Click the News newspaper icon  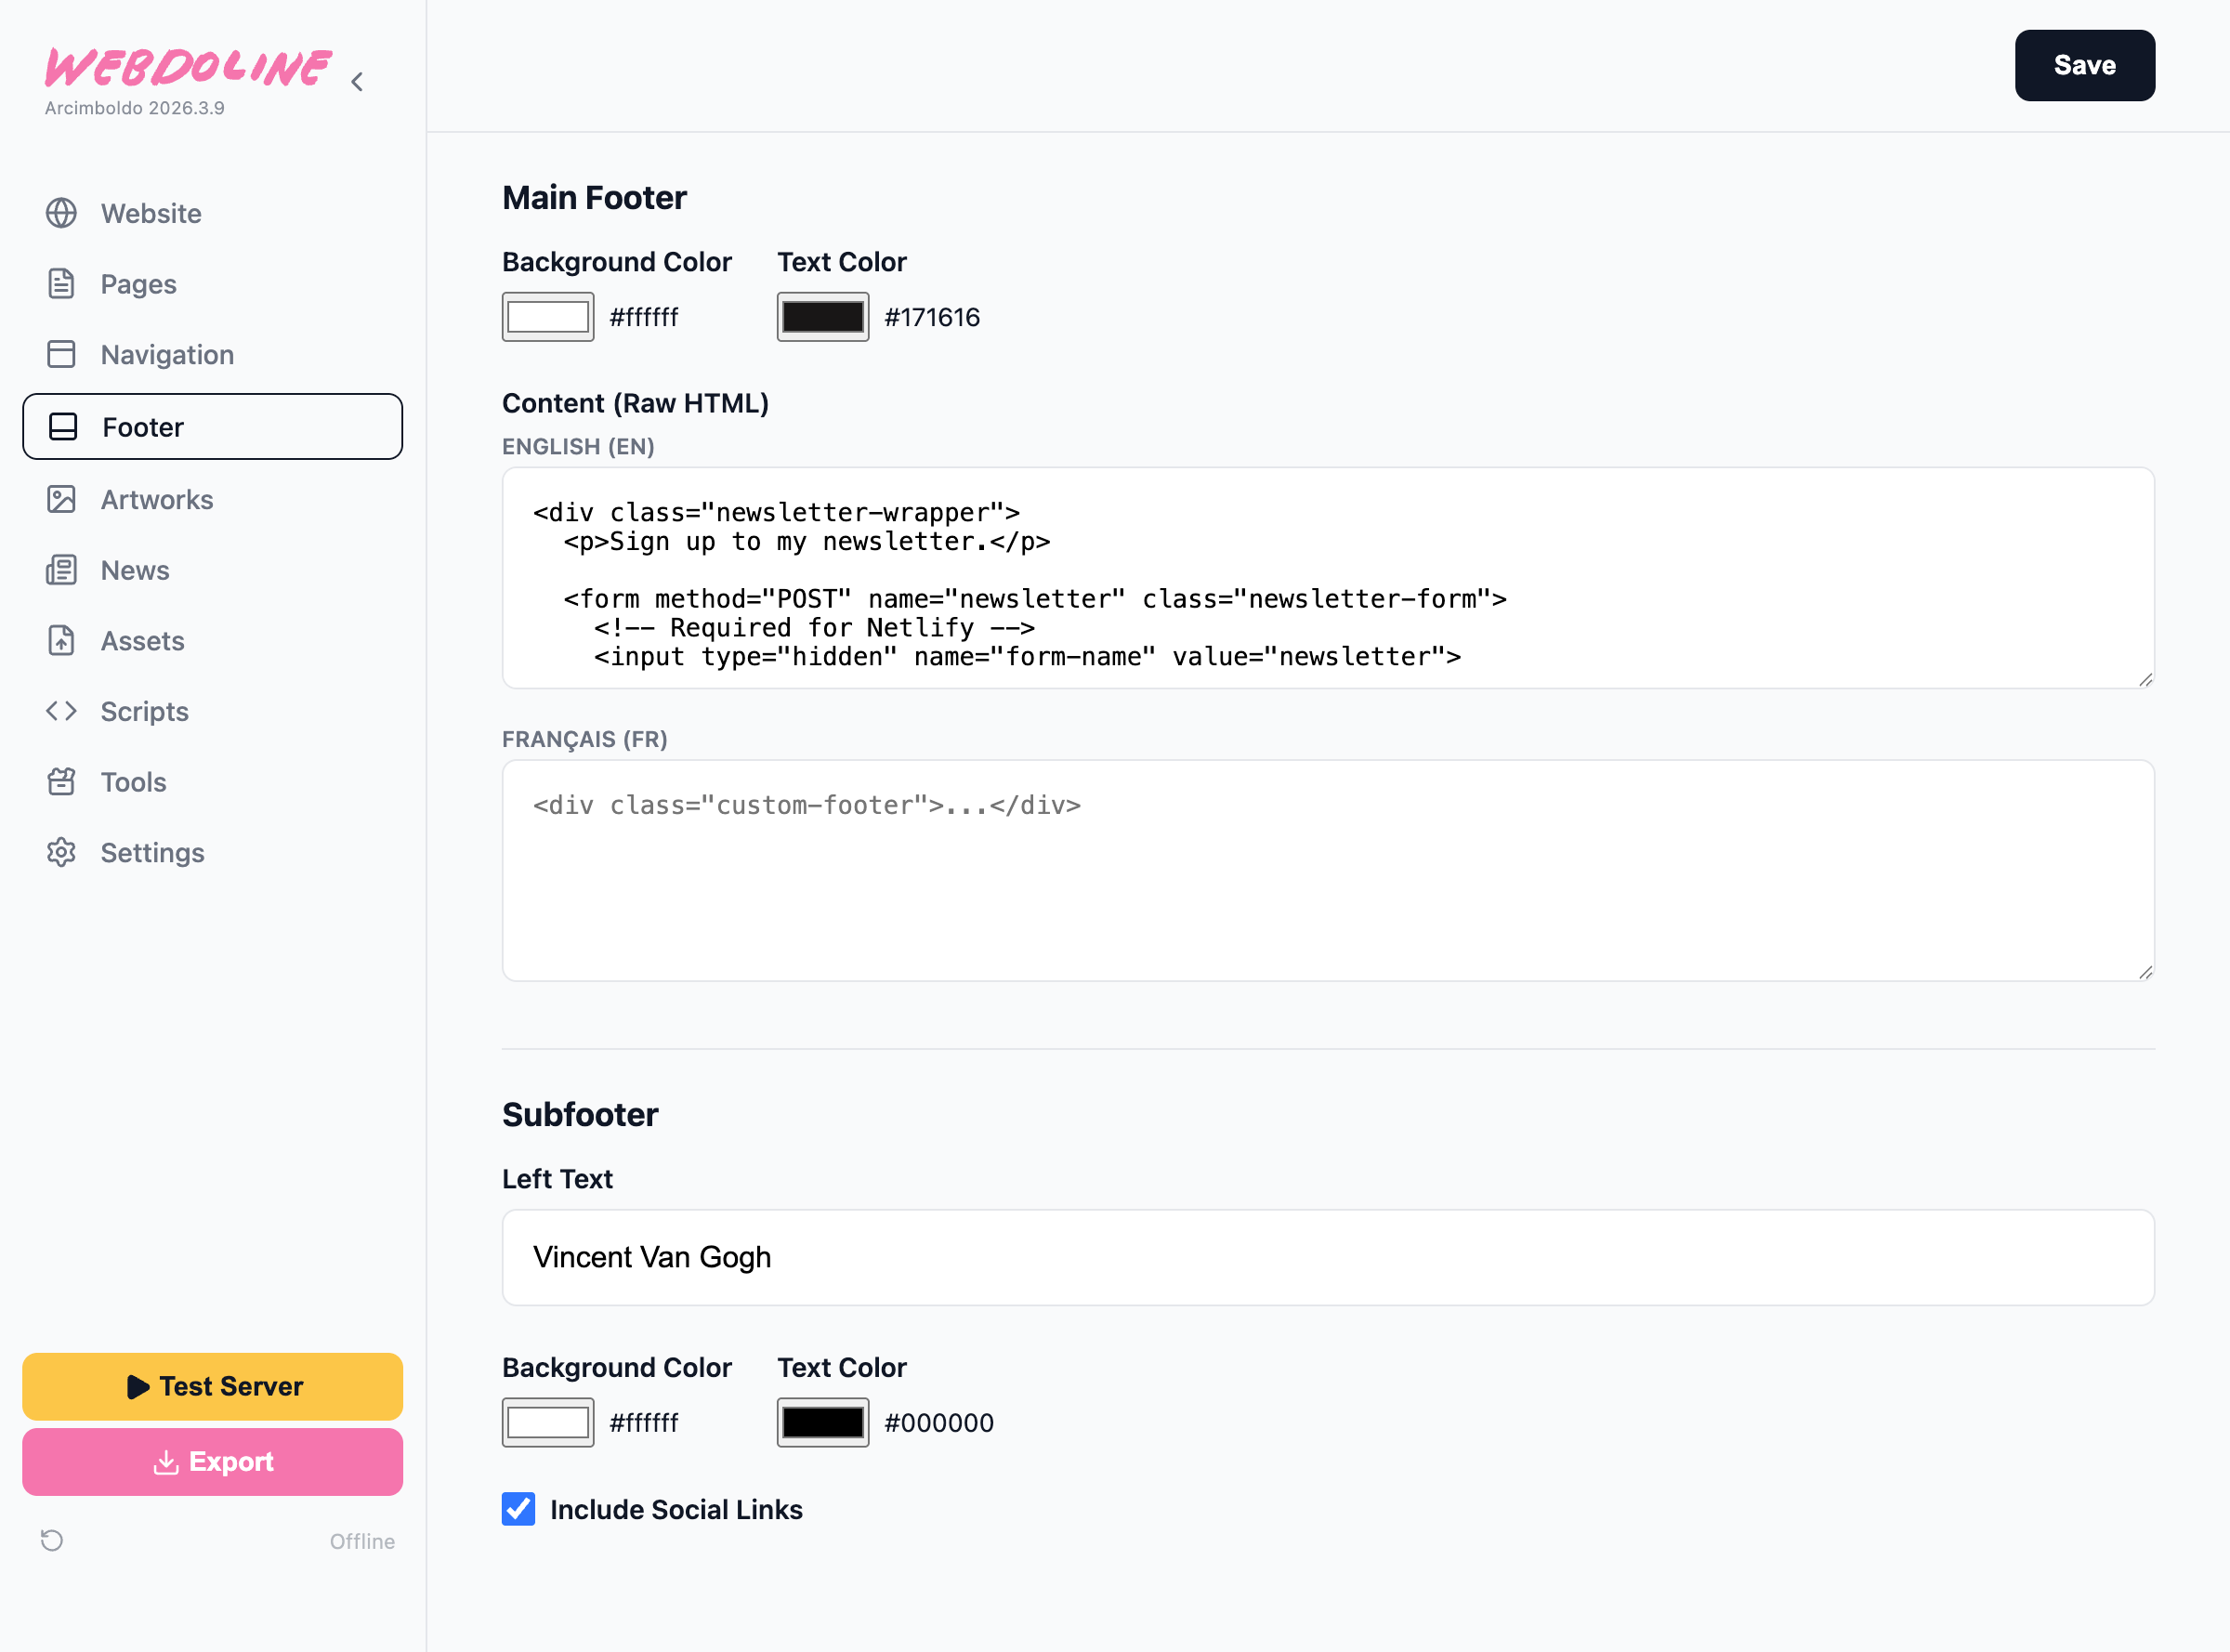(61, 570)
